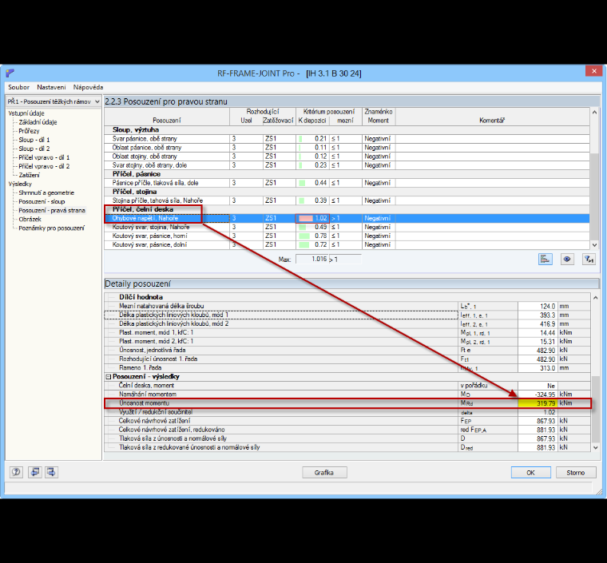The image size is (607, 563).
Task: Click the help question mark icon
Action: [x=16, y=472]
